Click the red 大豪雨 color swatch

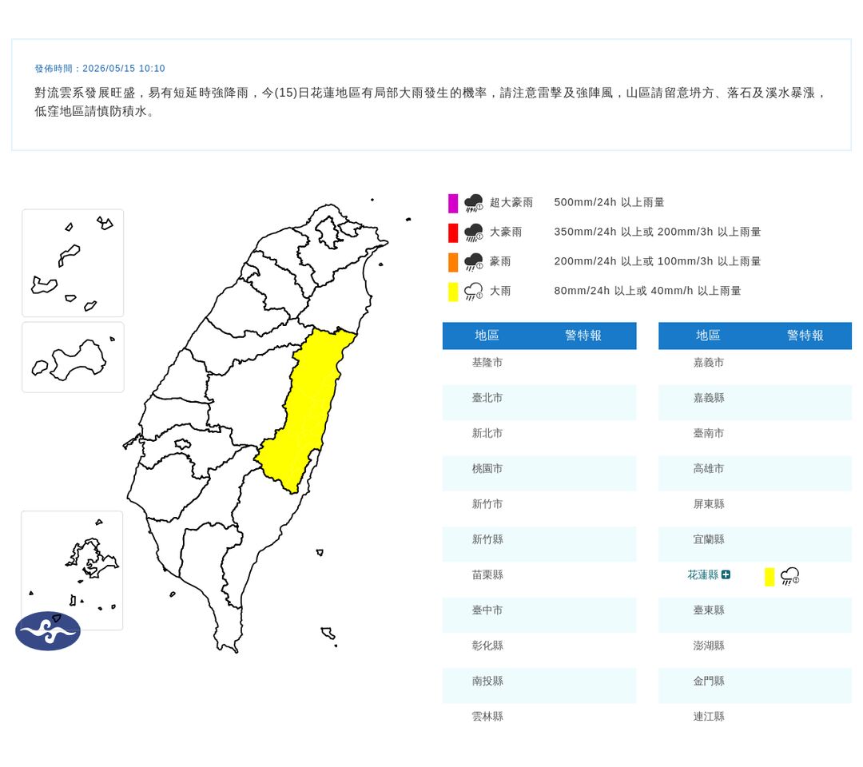pos(453,232)
